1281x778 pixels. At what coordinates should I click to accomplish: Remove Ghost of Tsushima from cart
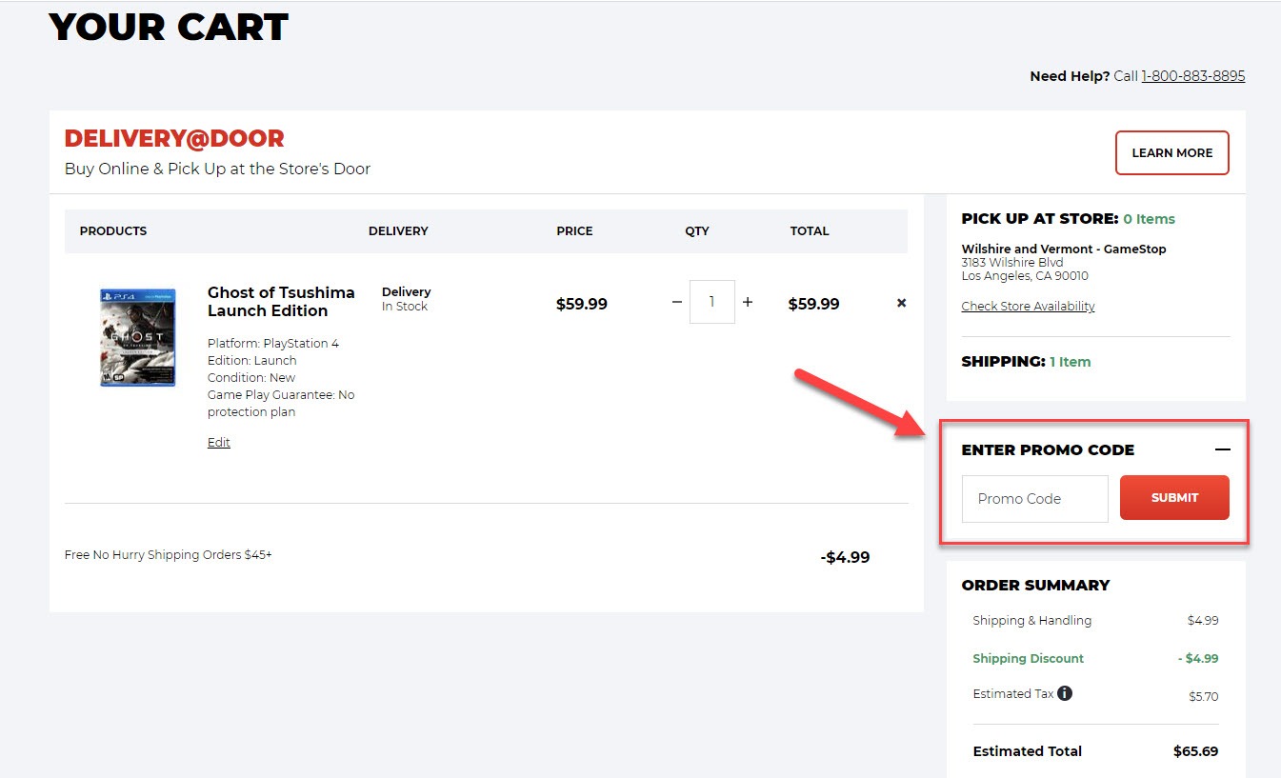tap(901, 303)
